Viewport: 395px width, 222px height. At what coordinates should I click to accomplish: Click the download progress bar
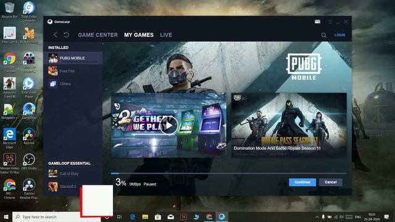click(228, 173)
